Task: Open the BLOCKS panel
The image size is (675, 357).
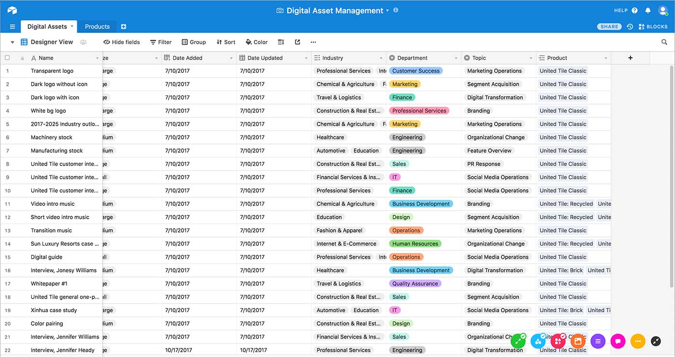Action: (653, 26)
